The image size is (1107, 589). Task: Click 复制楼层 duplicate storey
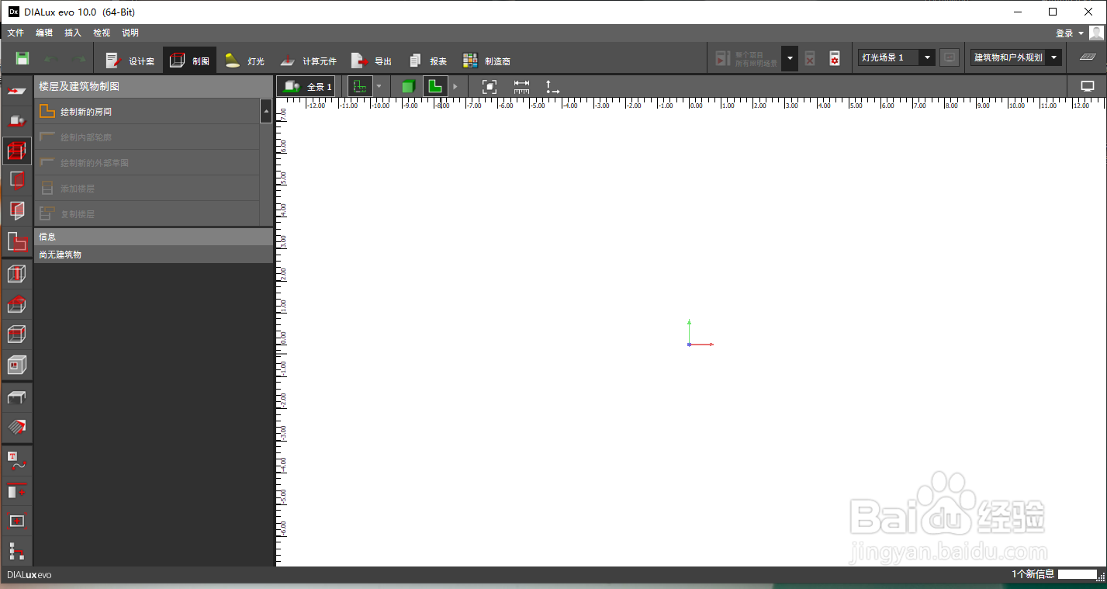tap(147, 213)
